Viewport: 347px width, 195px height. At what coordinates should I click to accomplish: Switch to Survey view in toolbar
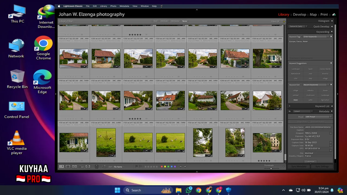(x=81, y=167)
